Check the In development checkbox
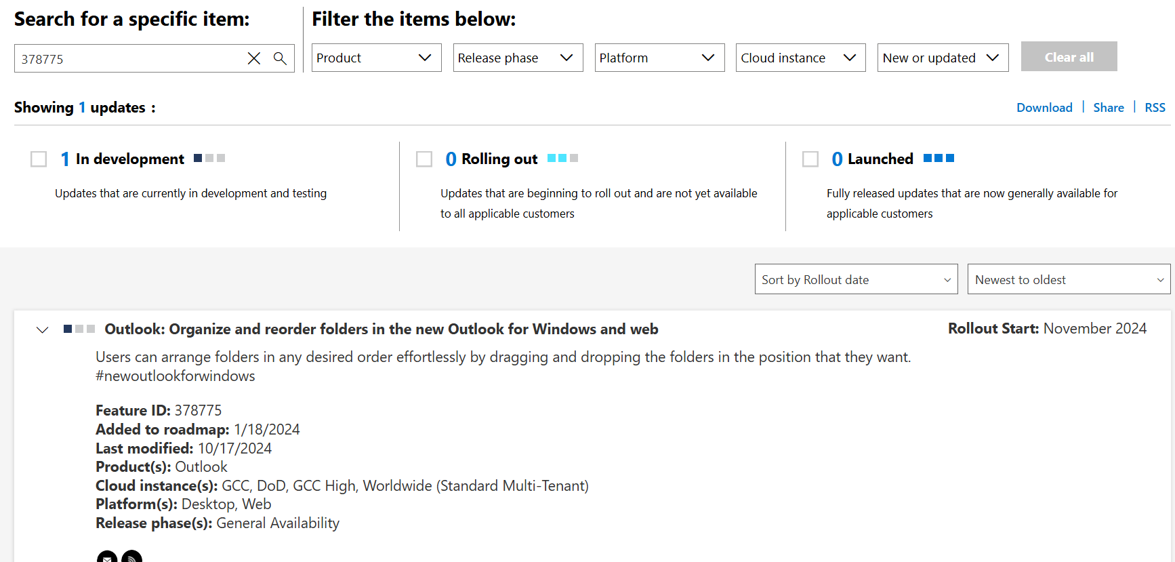 click(39, 159)
